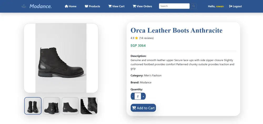This screenshot has height=124, width=263.
Task: Select the first boot thumbnail
Action: tap(33, 106)
